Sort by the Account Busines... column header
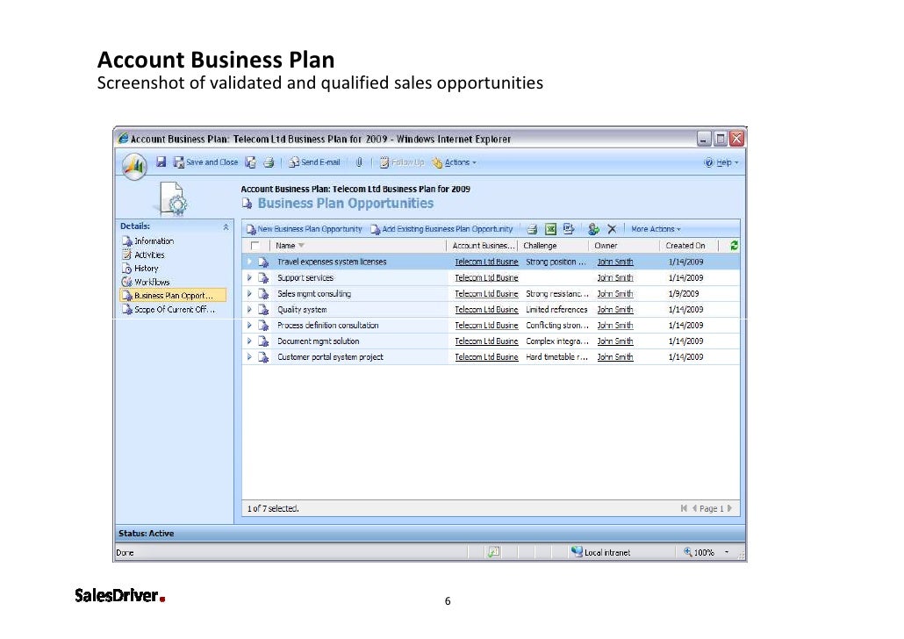Image resolution: width=904 pixels, height=639 pixels. click(x=482, y=246)
